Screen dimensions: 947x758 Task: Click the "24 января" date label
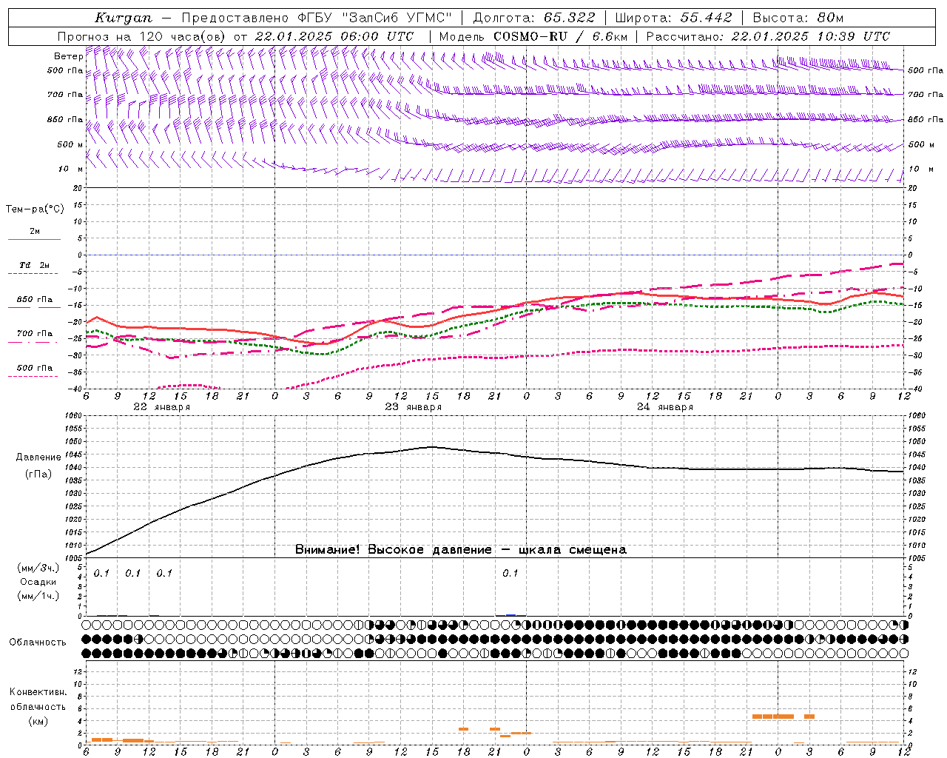[x=665, y=407]
